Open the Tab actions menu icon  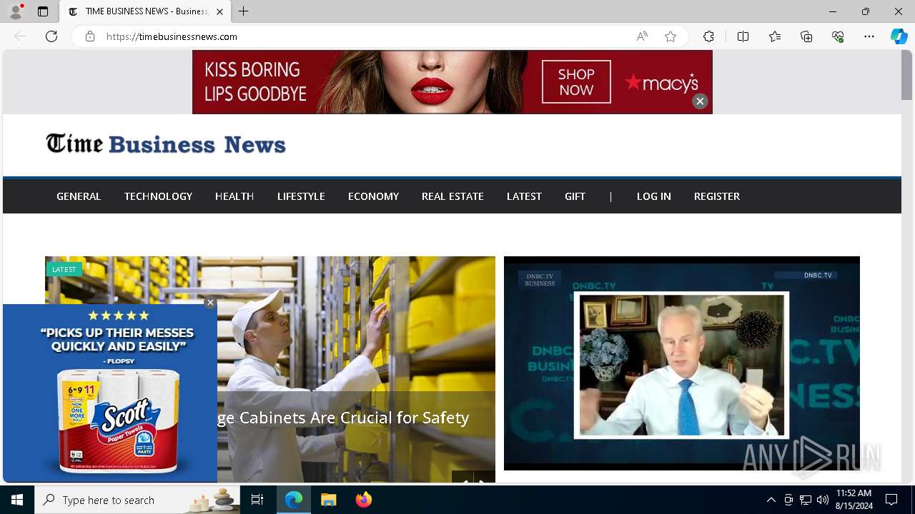tap(43, 11)
